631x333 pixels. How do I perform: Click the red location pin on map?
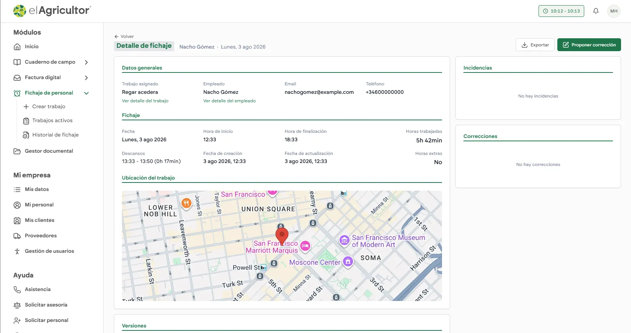click(x=282, y=236)
